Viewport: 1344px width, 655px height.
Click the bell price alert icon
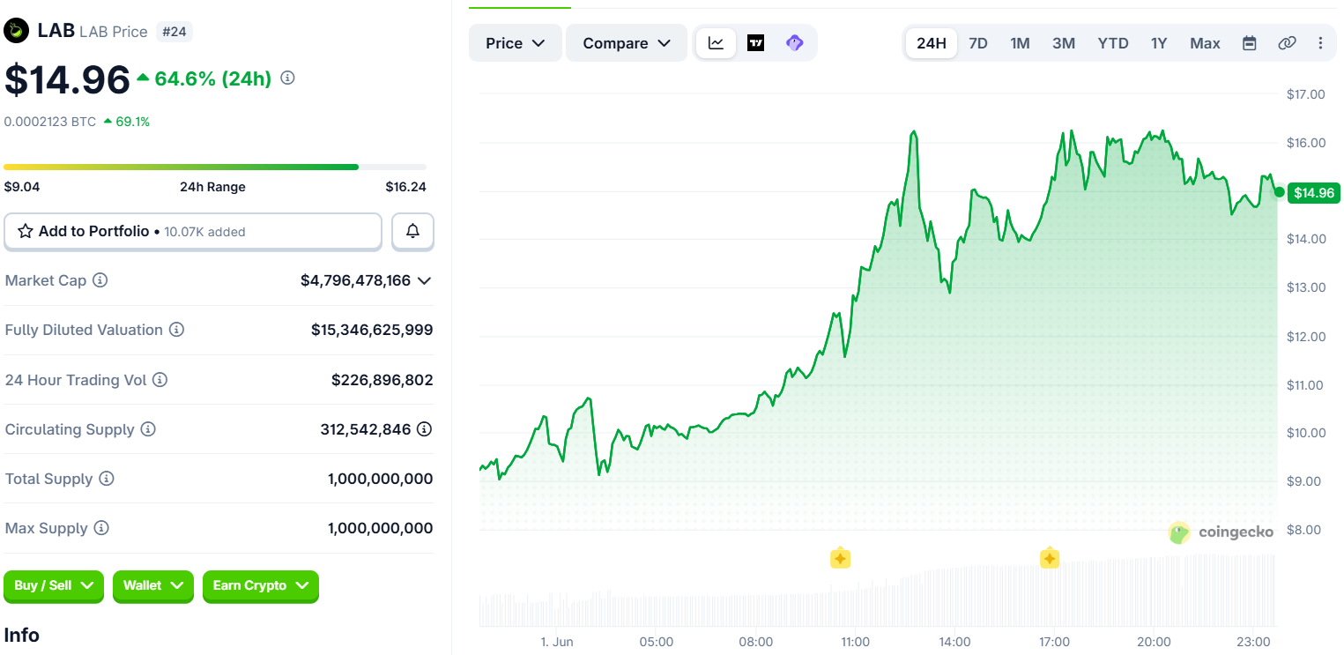point(412,231)
